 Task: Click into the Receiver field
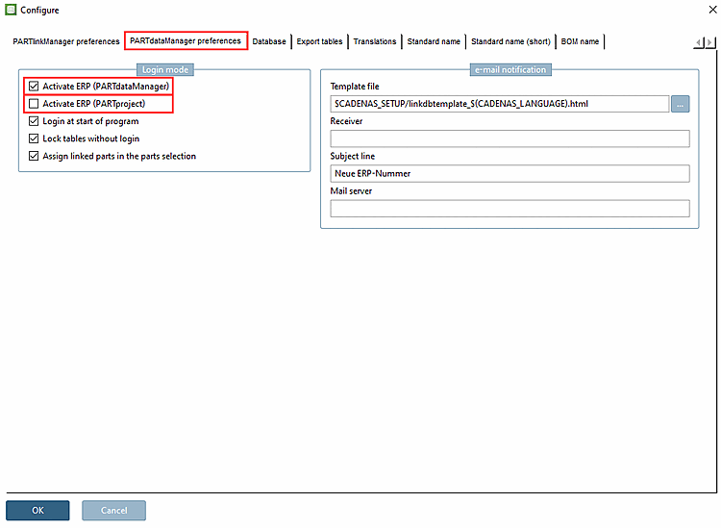[x=510, y=138]
